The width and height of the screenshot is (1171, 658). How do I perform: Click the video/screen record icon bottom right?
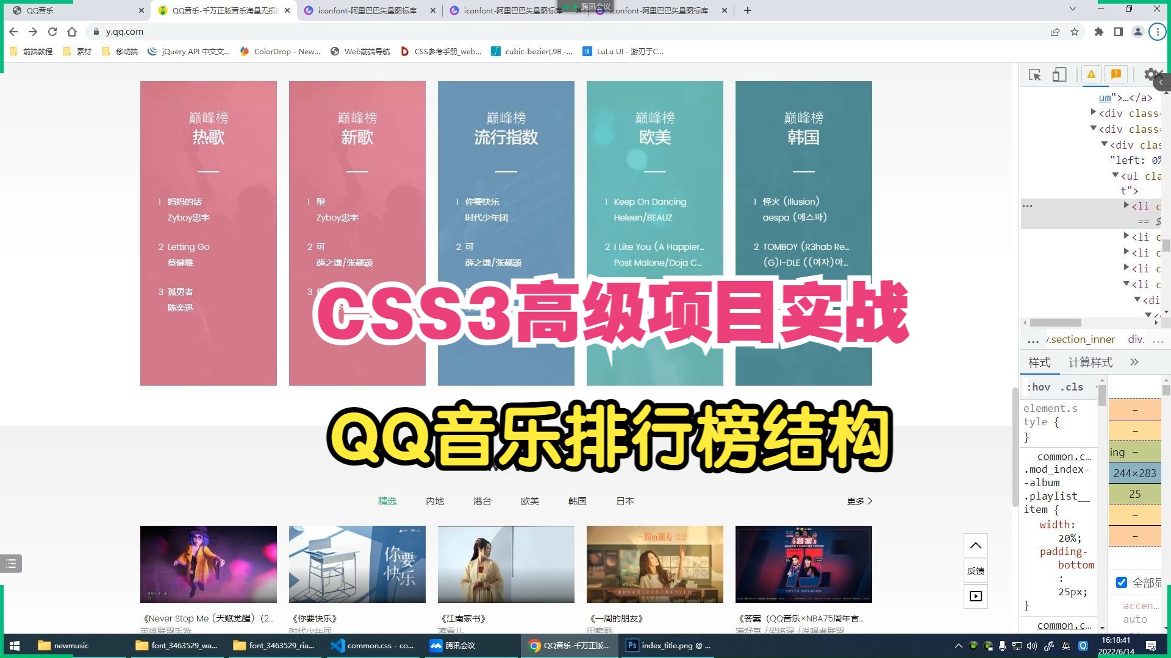click(x=976, y=596)
